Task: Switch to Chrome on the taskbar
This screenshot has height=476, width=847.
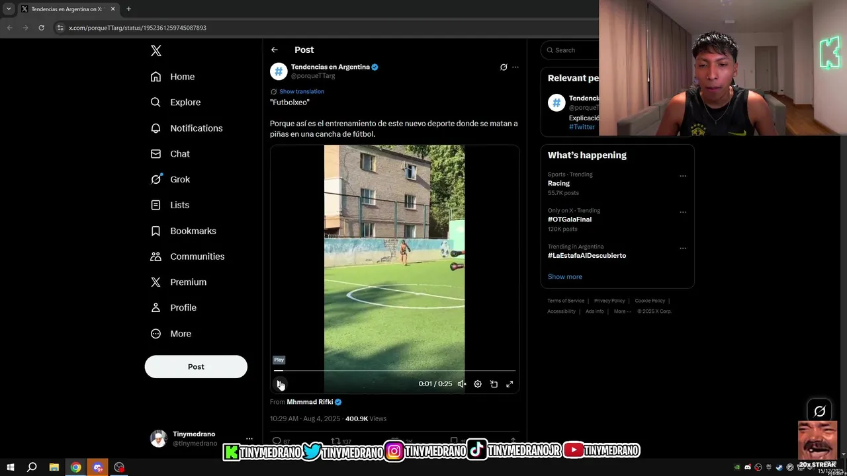Action: (76, 467)
